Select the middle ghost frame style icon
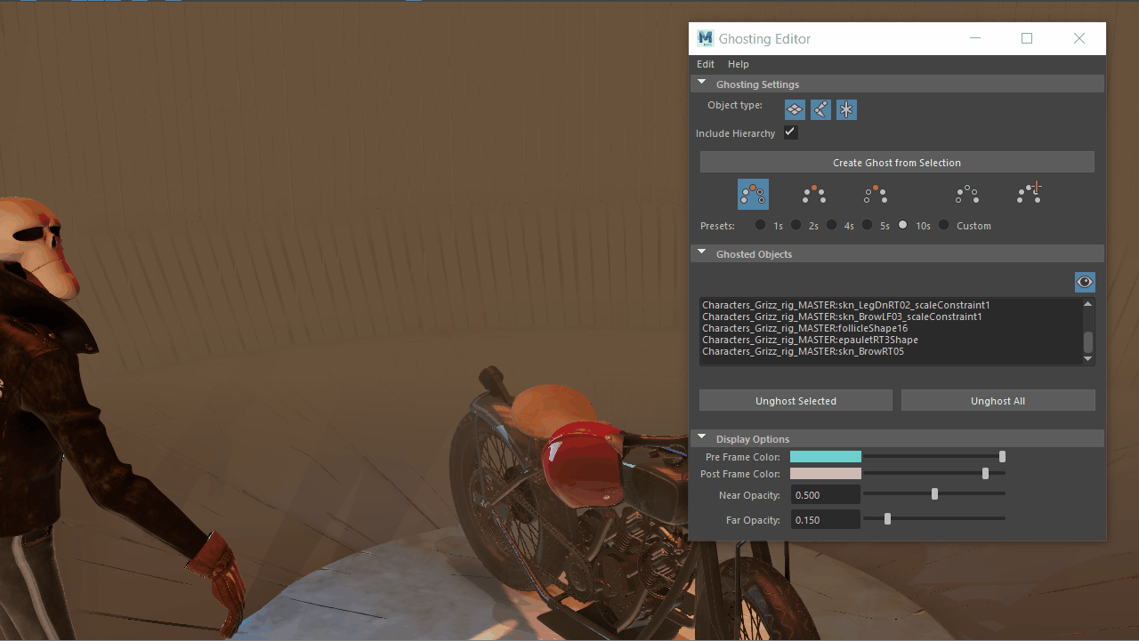1139x641 pixels. tap(876, 194)
